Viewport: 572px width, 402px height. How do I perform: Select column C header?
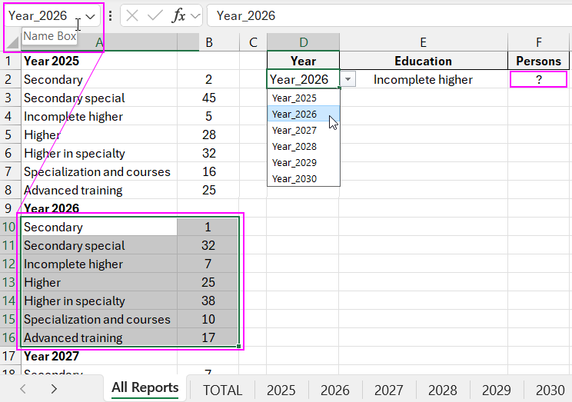[x=253, y=42]
